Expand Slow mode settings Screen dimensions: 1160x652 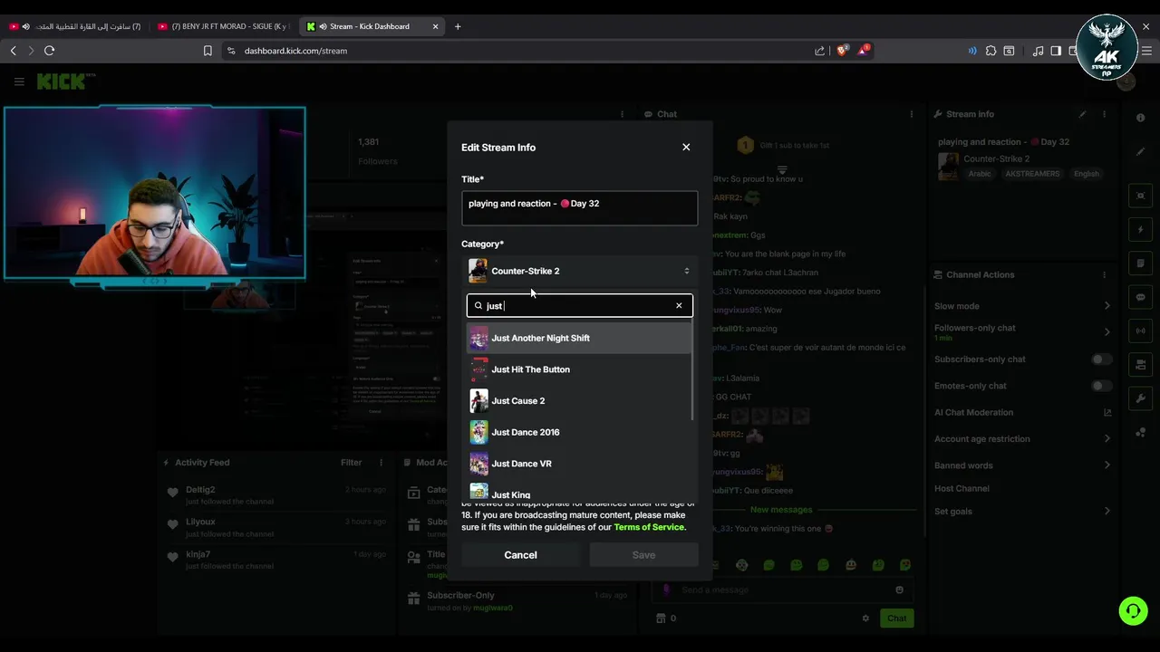coord(1022,306)
